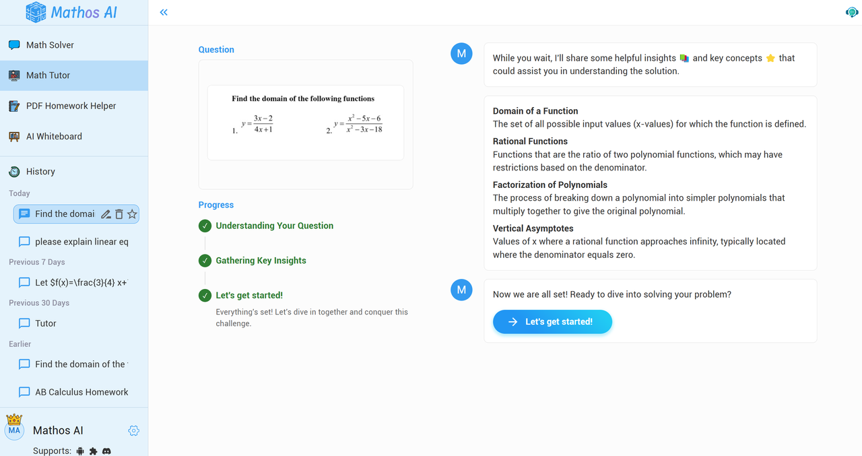The width and height of the screenshot is (862, 456).
Task: Collapse the sidebar with double-chevron arrow
Action: [164, 12]
